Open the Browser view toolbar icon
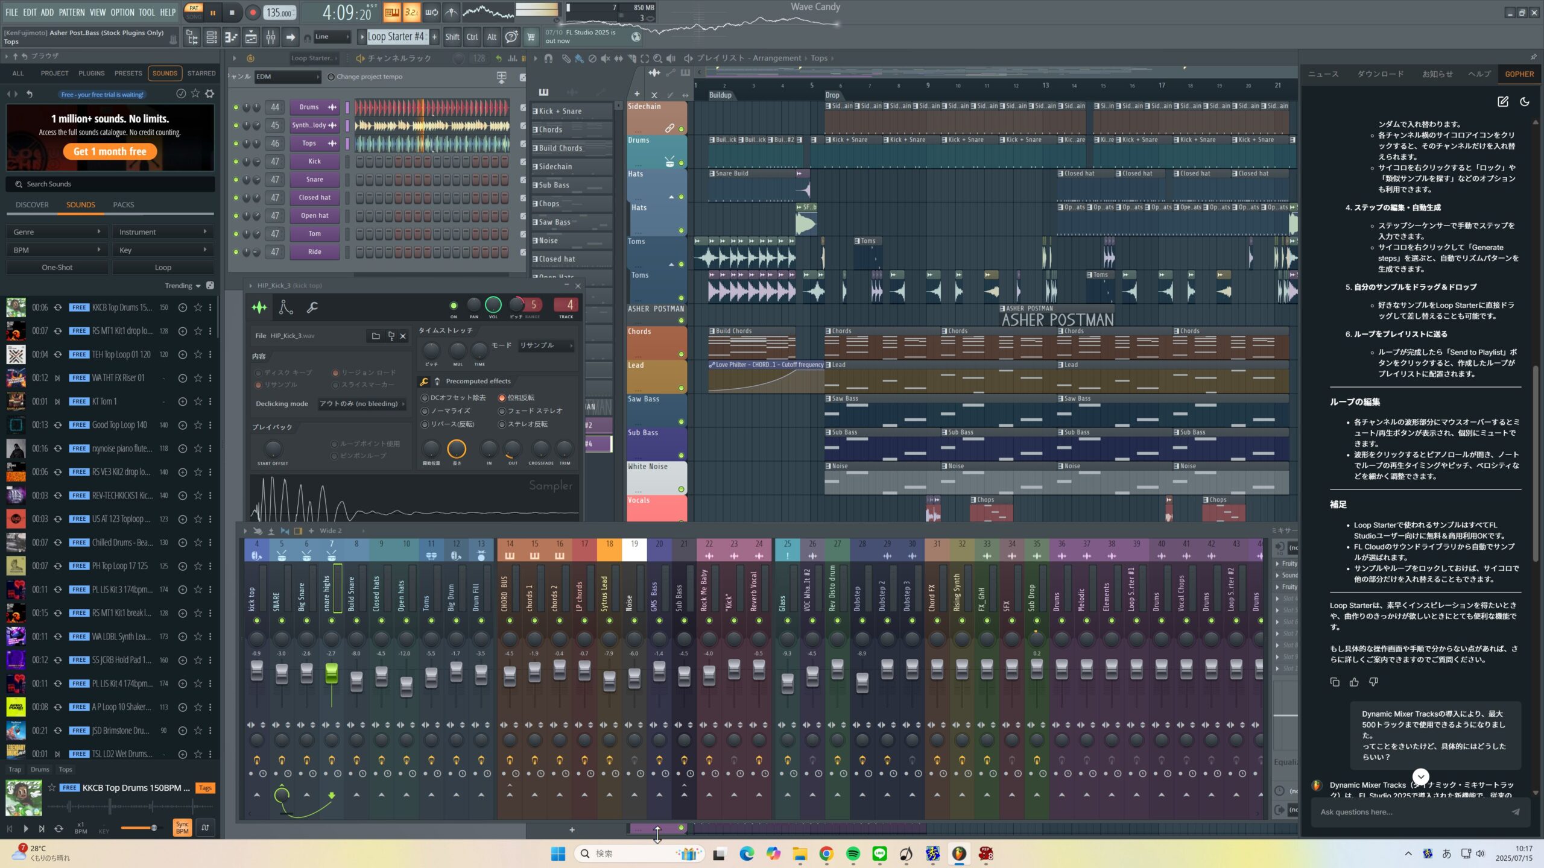This screenshot has width=1544, height=868. click(x=192, y=37)
